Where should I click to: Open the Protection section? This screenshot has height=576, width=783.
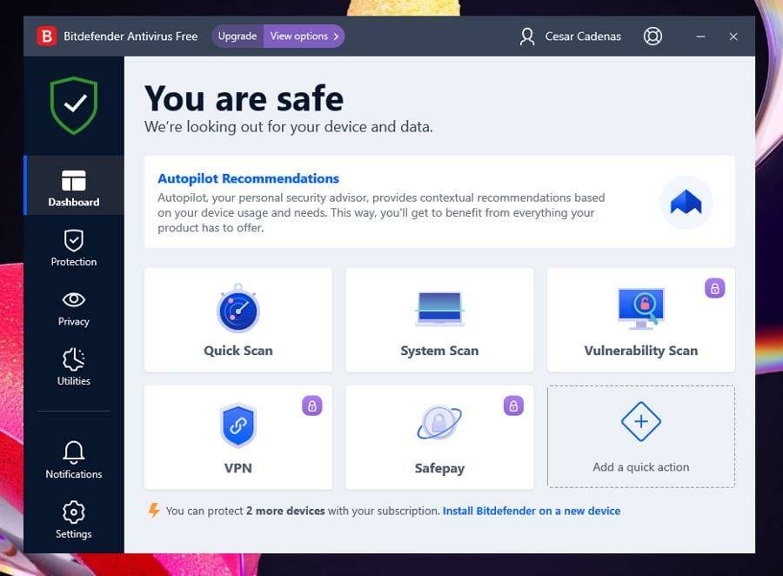pyautogui.click(x=74, y=248)
